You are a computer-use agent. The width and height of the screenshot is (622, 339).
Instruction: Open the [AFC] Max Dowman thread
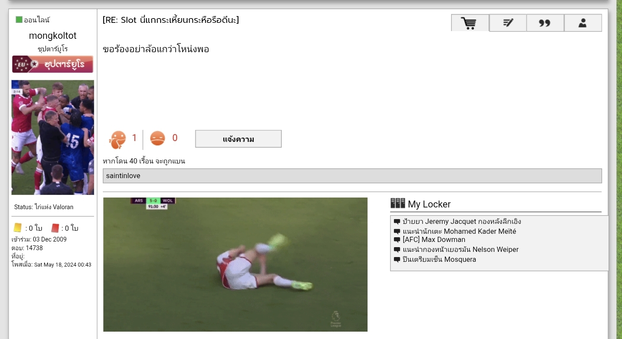(x=434, y=240)
